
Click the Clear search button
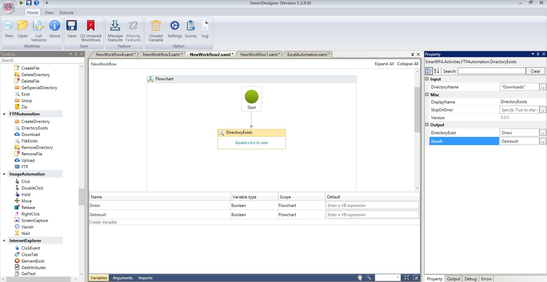(x=535, y=71)
